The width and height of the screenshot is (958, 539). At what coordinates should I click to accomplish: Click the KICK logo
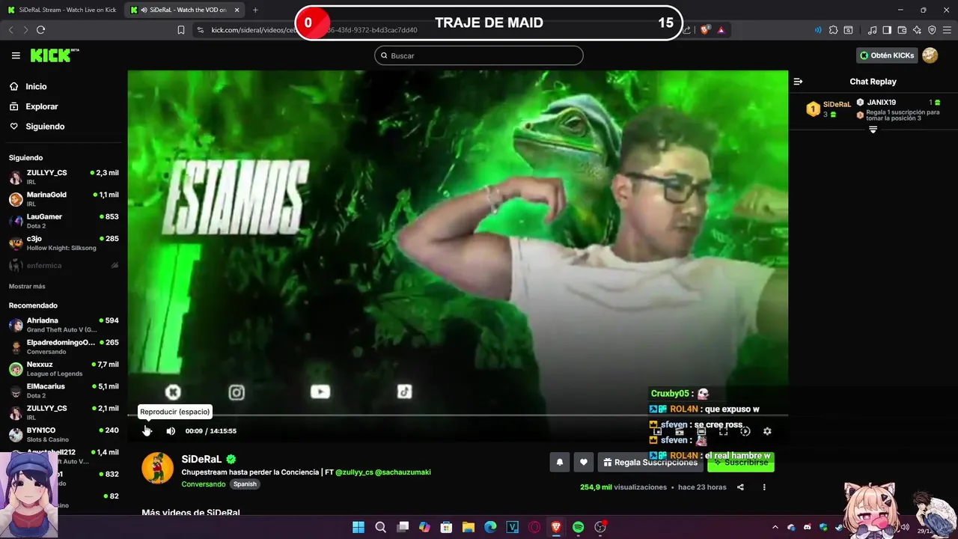click(54, 55)
